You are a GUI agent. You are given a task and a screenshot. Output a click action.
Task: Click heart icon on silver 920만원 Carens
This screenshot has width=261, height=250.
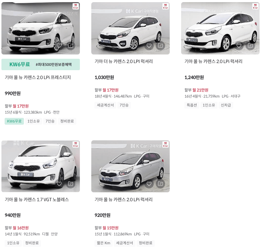pyautogui.click(x=149, y=183)
